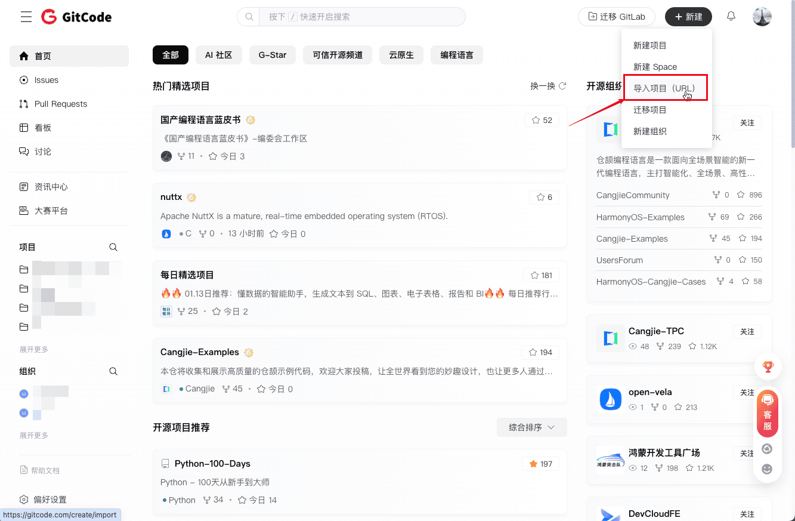Star the 国产编程语言蓝皮书 project
Screen dimensions: 795x521
coord(541,120)
